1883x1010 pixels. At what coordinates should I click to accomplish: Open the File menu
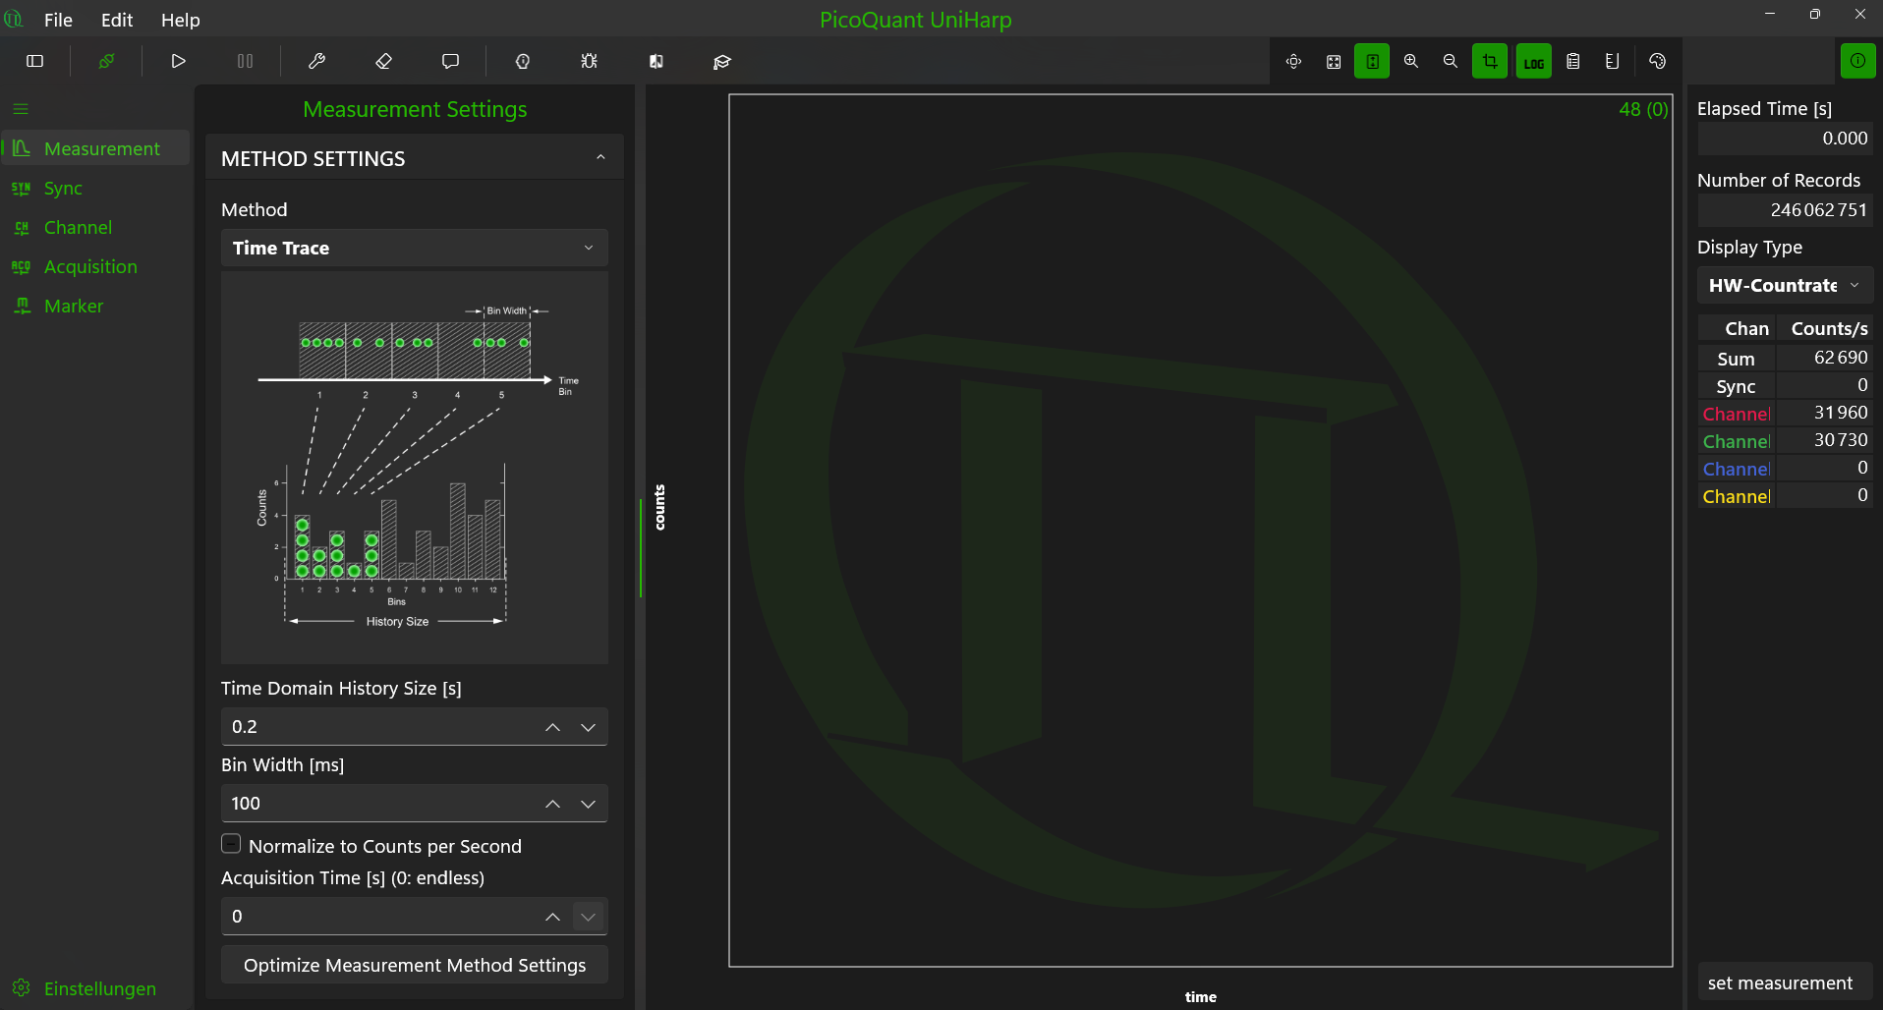(x=58, y=20)
